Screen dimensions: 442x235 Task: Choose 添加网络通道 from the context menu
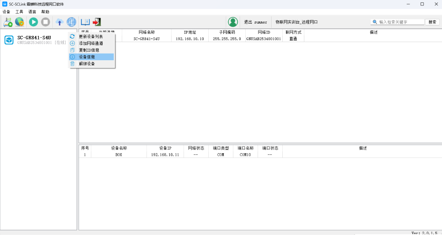click(x=91, y=43)
